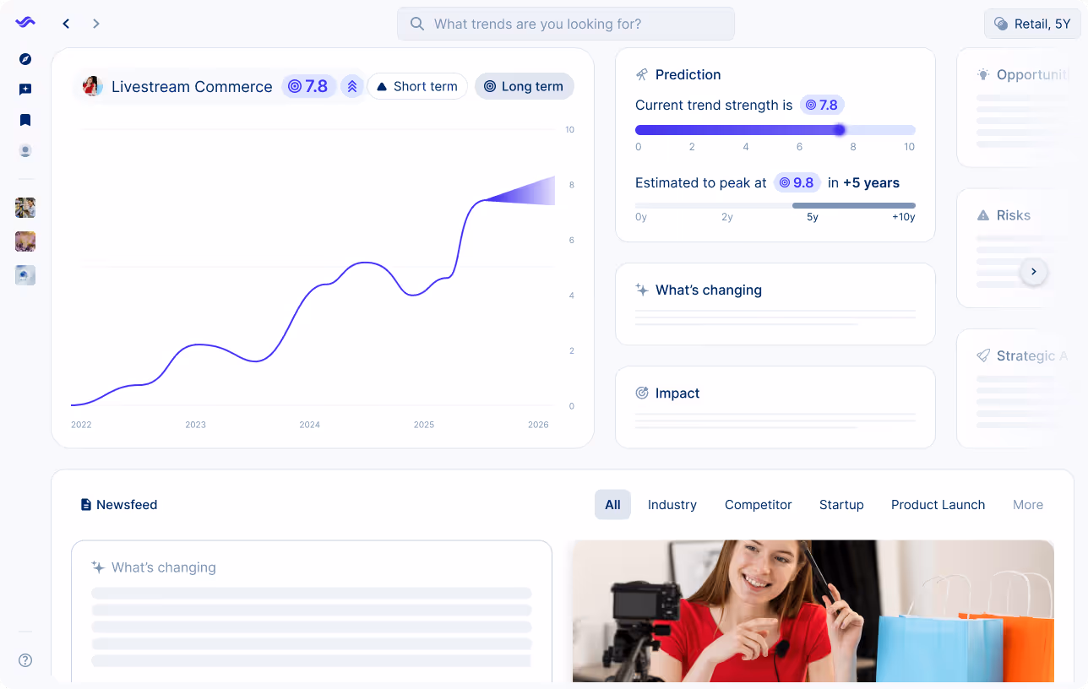Select the AI chat message icon
Screen dimensions: 1088x689
click(24, 90)
